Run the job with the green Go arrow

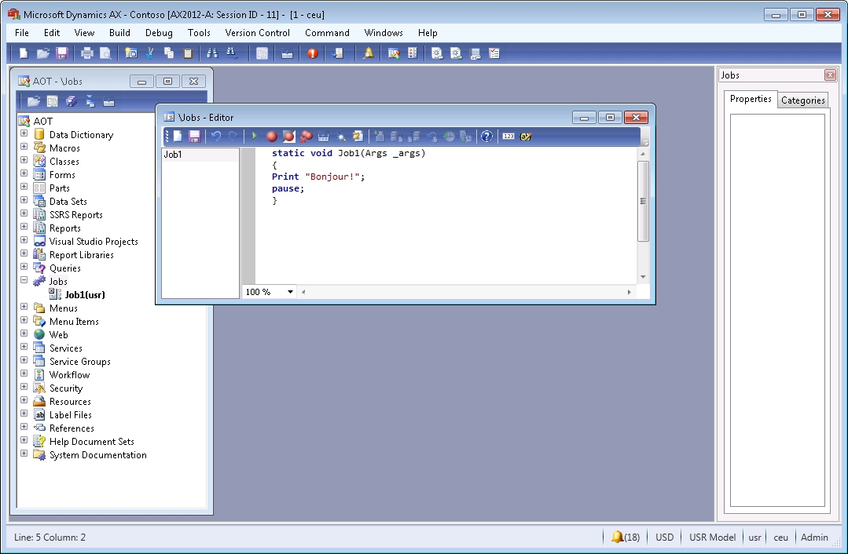[255, 137]
